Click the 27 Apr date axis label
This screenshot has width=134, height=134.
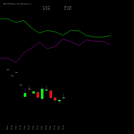click(x=50, y=128)
